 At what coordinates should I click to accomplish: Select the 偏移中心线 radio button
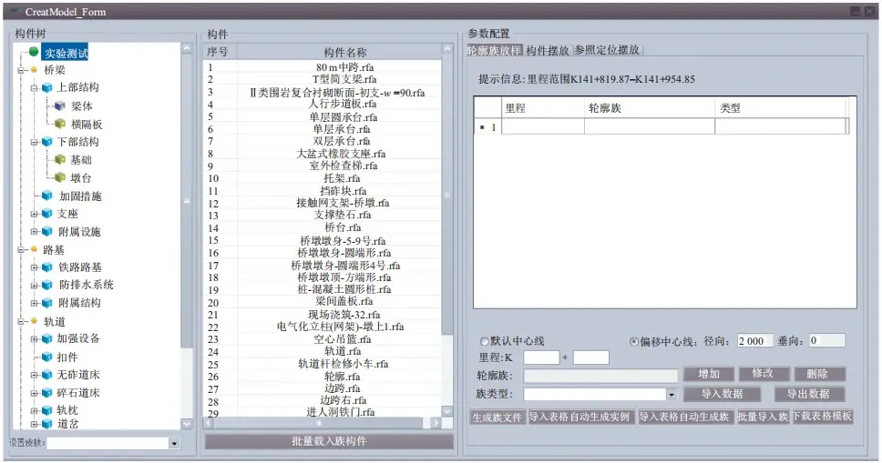[x=634, y=341]
